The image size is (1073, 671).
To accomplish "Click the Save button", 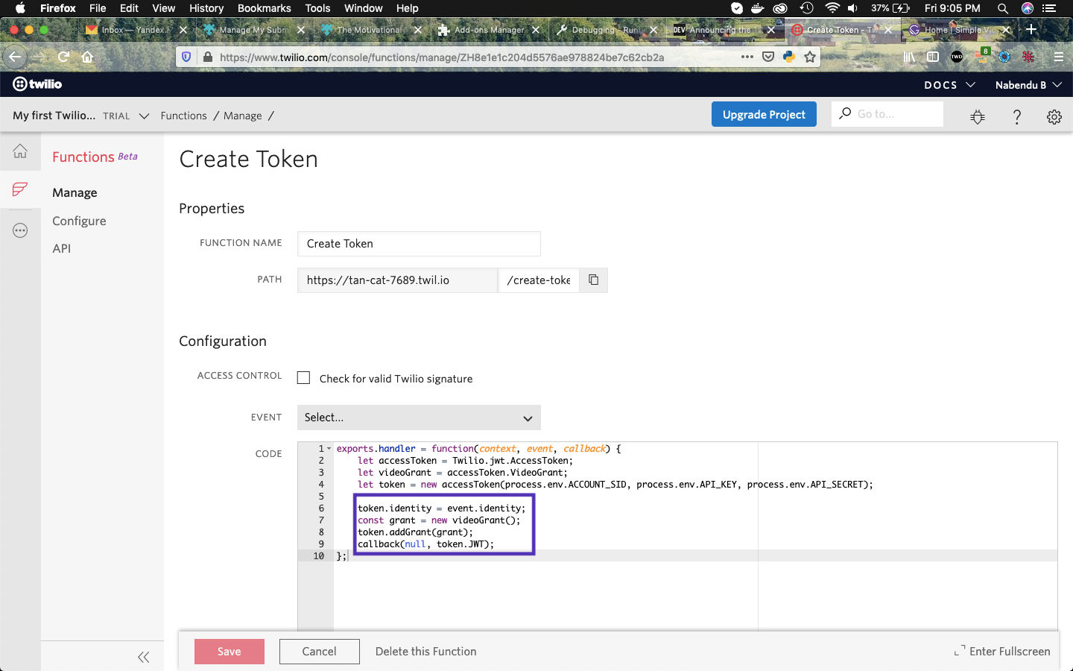I will pos(230,652).
